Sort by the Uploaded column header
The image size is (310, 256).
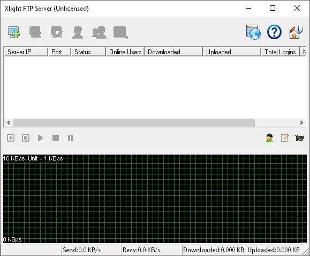click(232, 52)
